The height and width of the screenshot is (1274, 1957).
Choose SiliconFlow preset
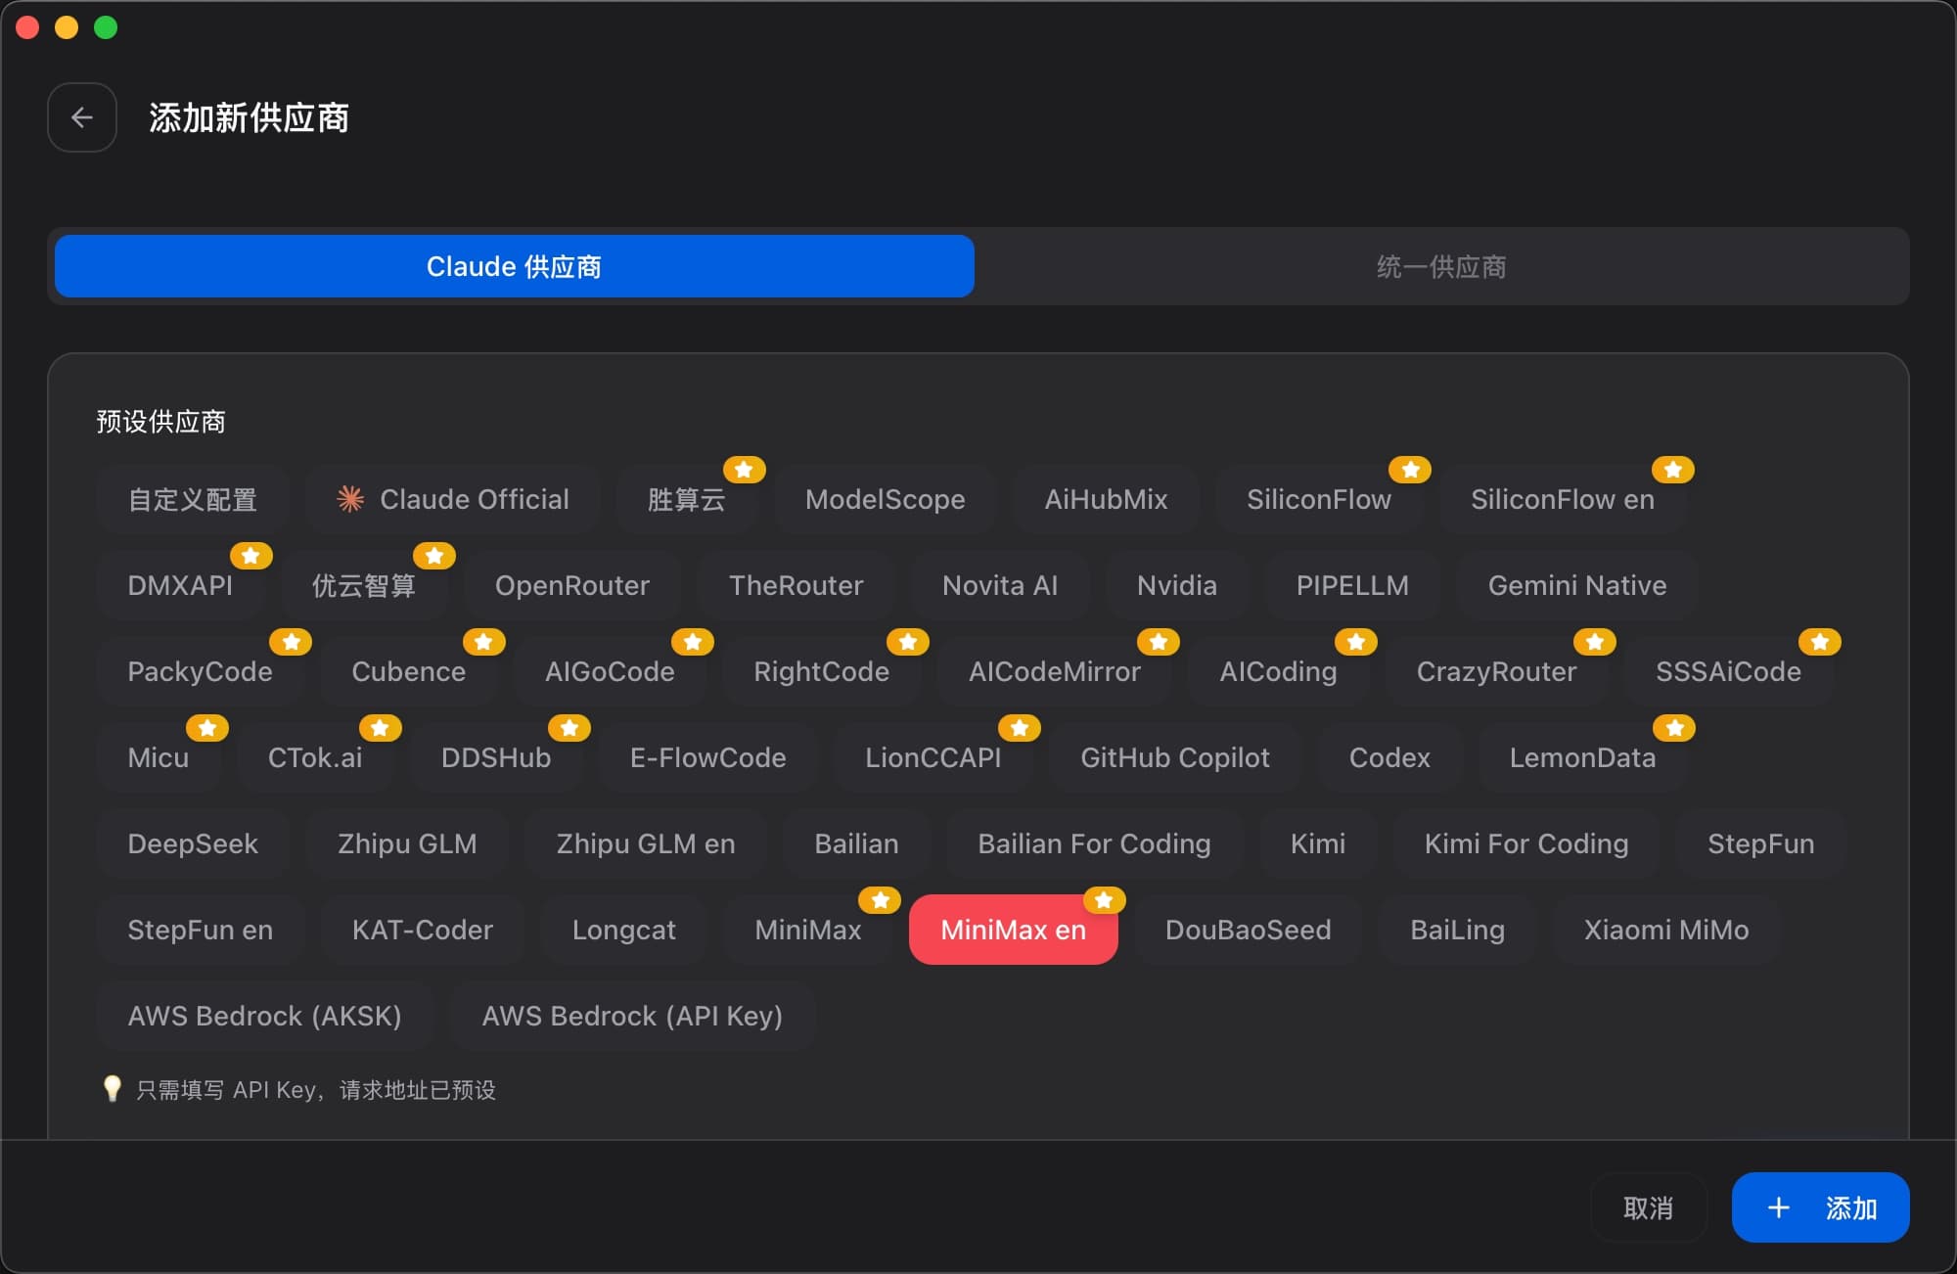click(1319, 499)
